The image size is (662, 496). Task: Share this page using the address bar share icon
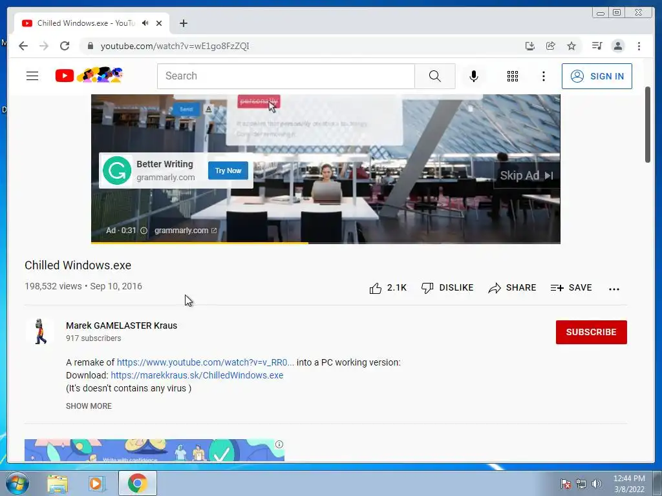pyautogui.click(x=551, y=46)
